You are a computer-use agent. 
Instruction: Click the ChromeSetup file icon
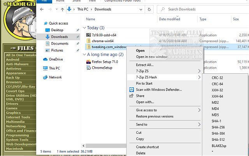[x=89, y=67]
